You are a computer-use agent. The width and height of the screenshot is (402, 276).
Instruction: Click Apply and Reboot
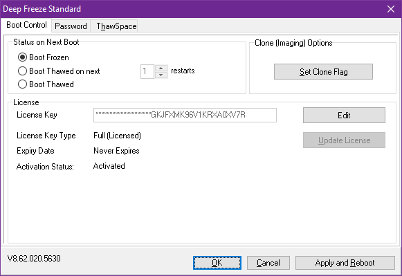pyautogui.click(x=345, y=263)
